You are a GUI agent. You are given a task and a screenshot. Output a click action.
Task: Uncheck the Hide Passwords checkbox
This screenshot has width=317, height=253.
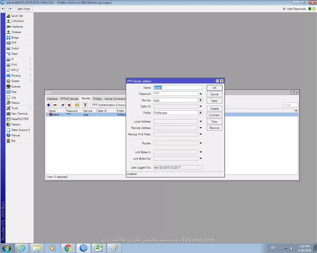coord(284,9)
